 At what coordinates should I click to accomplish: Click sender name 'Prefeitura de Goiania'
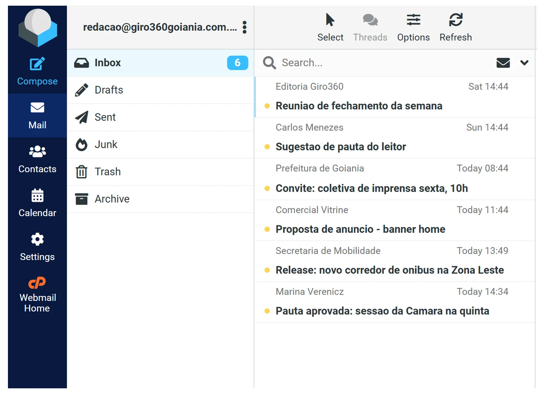pos(320,169)
